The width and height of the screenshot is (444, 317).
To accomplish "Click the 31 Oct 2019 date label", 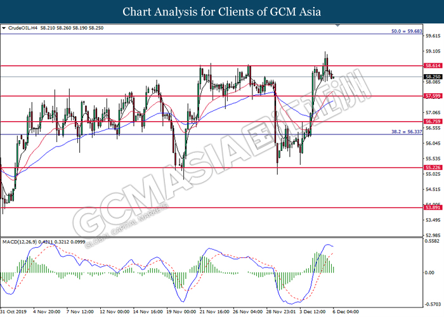I will click(x=13, y=312).
